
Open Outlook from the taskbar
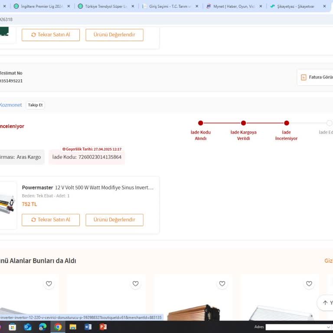click(x=28, y=327)
